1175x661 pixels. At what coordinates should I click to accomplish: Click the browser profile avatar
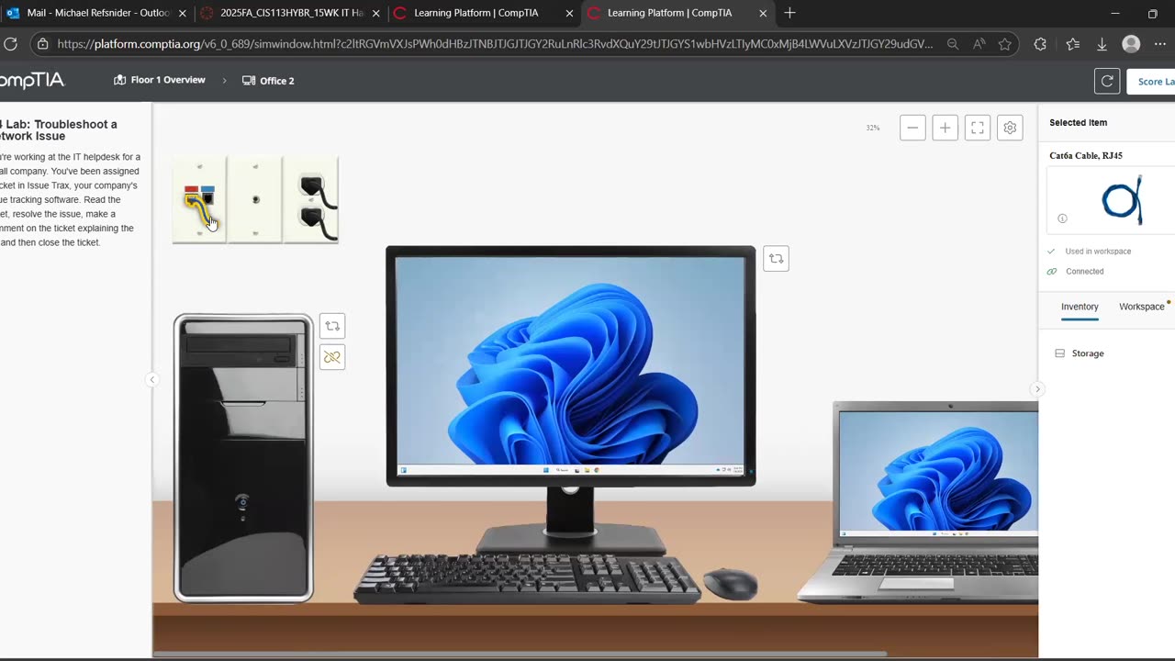tap(1132, 44)
